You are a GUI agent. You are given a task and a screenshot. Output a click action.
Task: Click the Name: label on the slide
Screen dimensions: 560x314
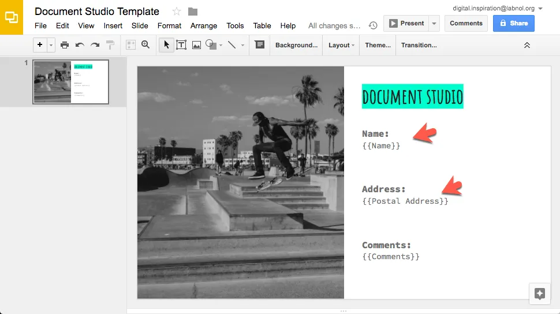(375, 133)
